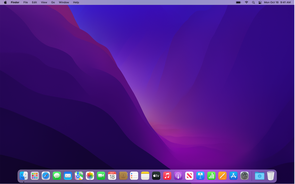295x184 pixels.
Task: Open the App Store
Action: click(x=233, y=176)
